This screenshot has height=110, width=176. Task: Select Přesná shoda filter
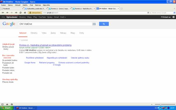[x=8, y=82]
